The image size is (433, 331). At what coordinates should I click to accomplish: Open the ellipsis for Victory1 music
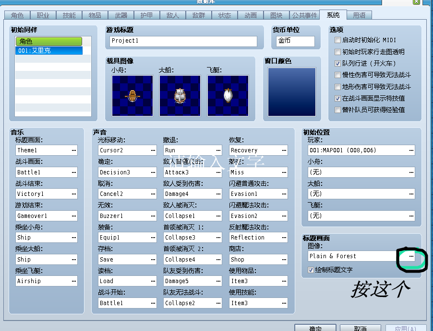click(74, 194)
